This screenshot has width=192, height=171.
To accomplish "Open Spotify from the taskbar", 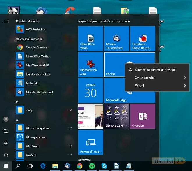I will tap(92, 166).
